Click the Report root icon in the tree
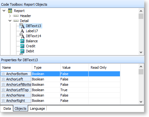 click(10, 11)
